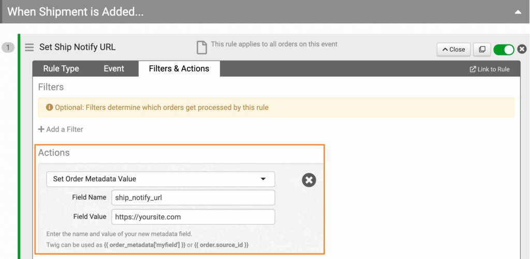This screenshot has width=530, height=259.
Task: Collapse the rule with the Close button
Action: coord(453,49)
